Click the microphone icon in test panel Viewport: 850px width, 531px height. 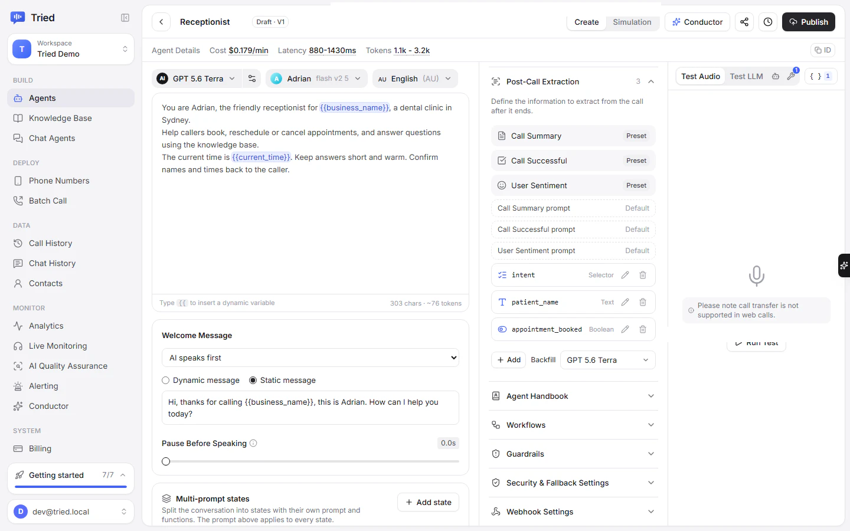pos(756,276)
